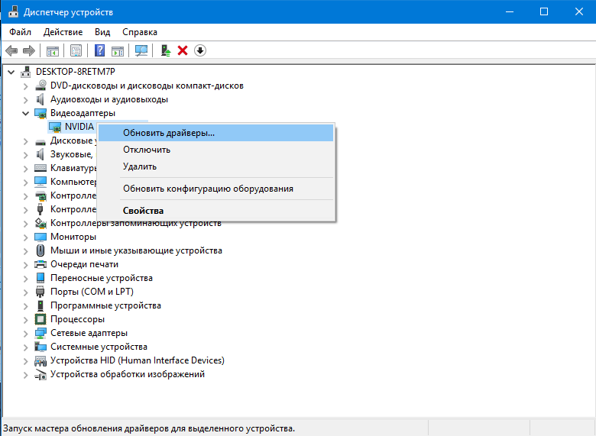
Task: Click the show/hide console tree icon
Action: coord(53,50)
